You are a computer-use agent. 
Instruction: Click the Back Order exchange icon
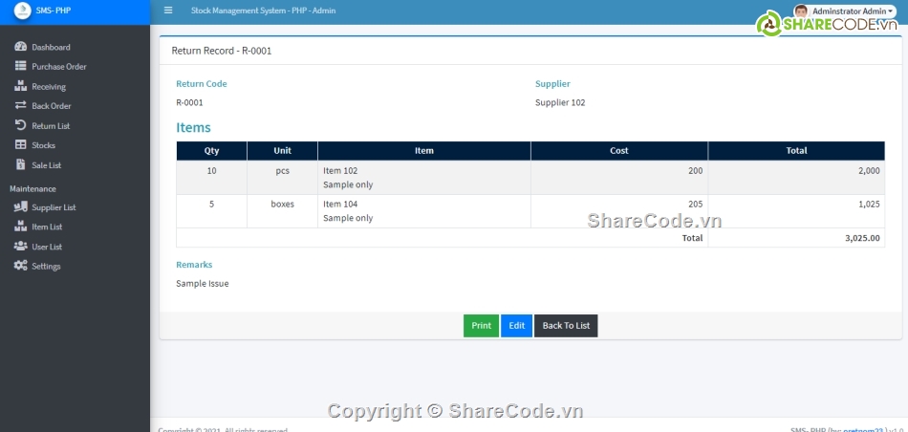click(x=21, y=106)
